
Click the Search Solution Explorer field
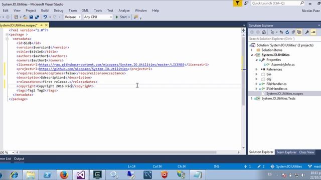pos(284,39)
